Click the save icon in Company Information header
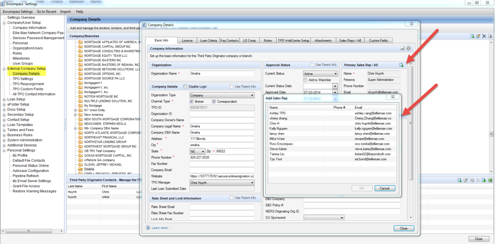This screenshot has width=495, height=244. click(402, 48)
